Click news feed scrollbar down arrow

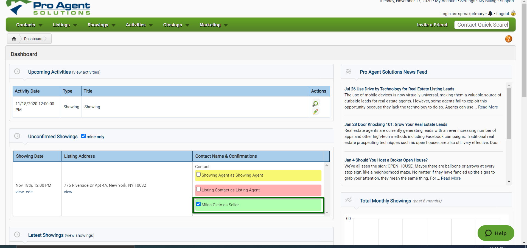click(x=509, y=182)
